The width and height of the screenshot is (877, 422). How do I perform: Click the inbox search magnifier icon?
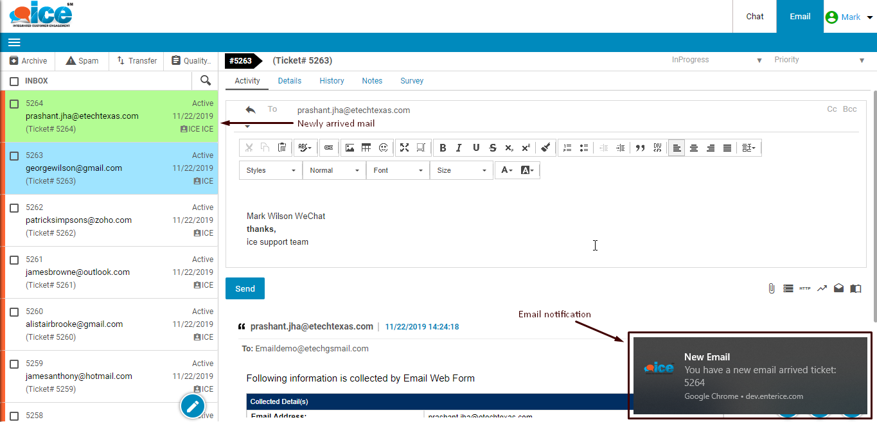[206, 80]
